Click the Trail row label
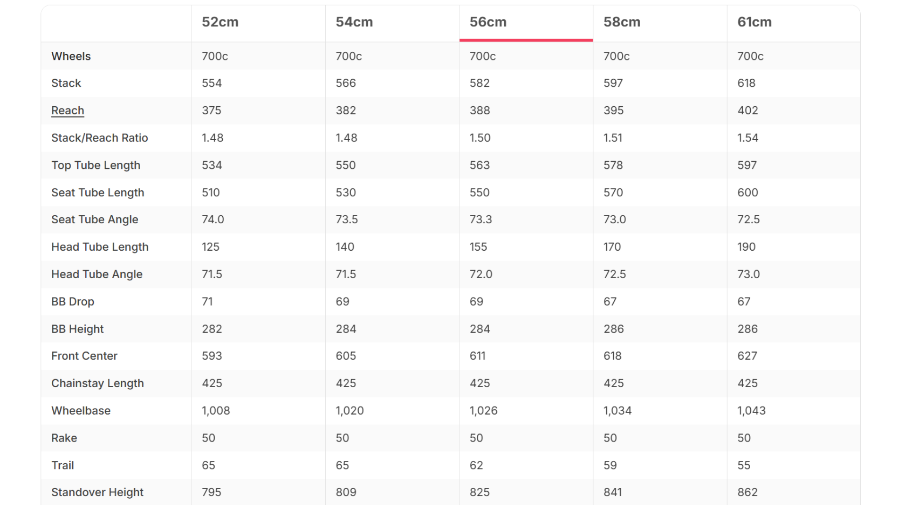This screenshot has height=509, width=905. [x=63, y=465]
